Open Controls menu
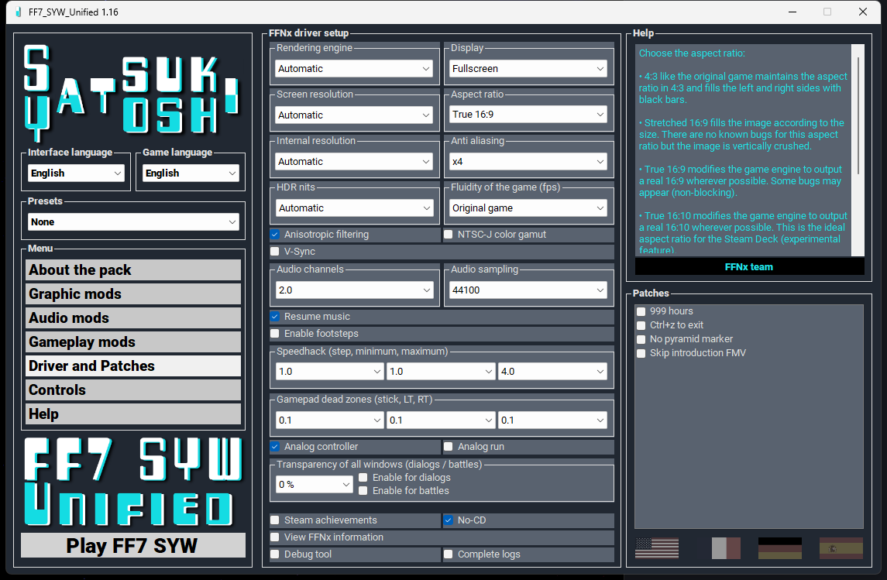This screenshot has height=580, width=887. coord(133,390)
